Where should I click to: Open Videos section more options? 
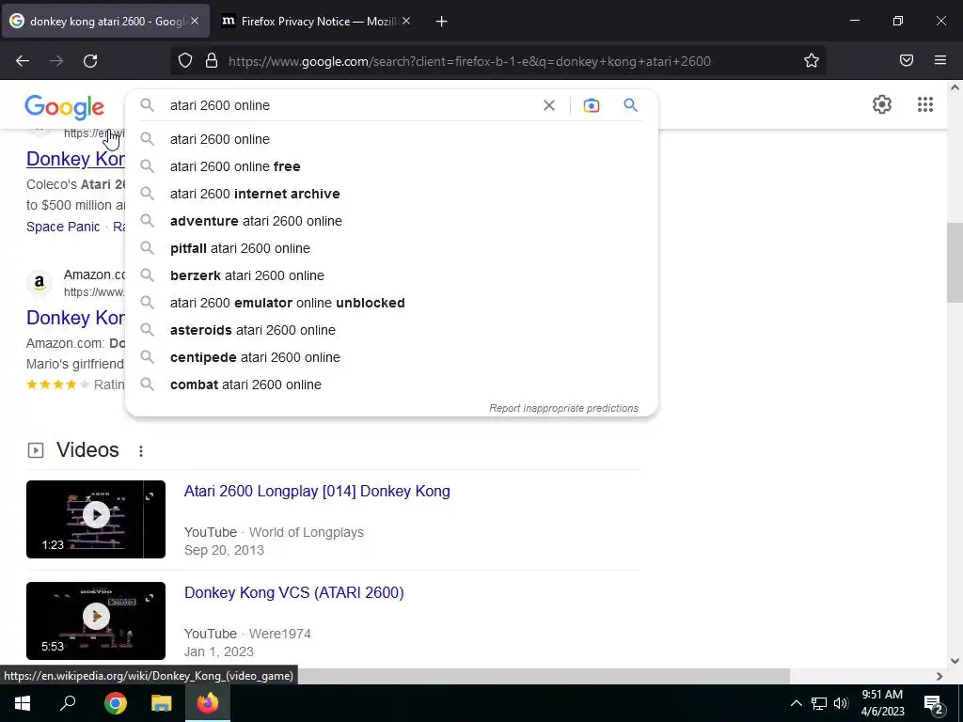141,451
